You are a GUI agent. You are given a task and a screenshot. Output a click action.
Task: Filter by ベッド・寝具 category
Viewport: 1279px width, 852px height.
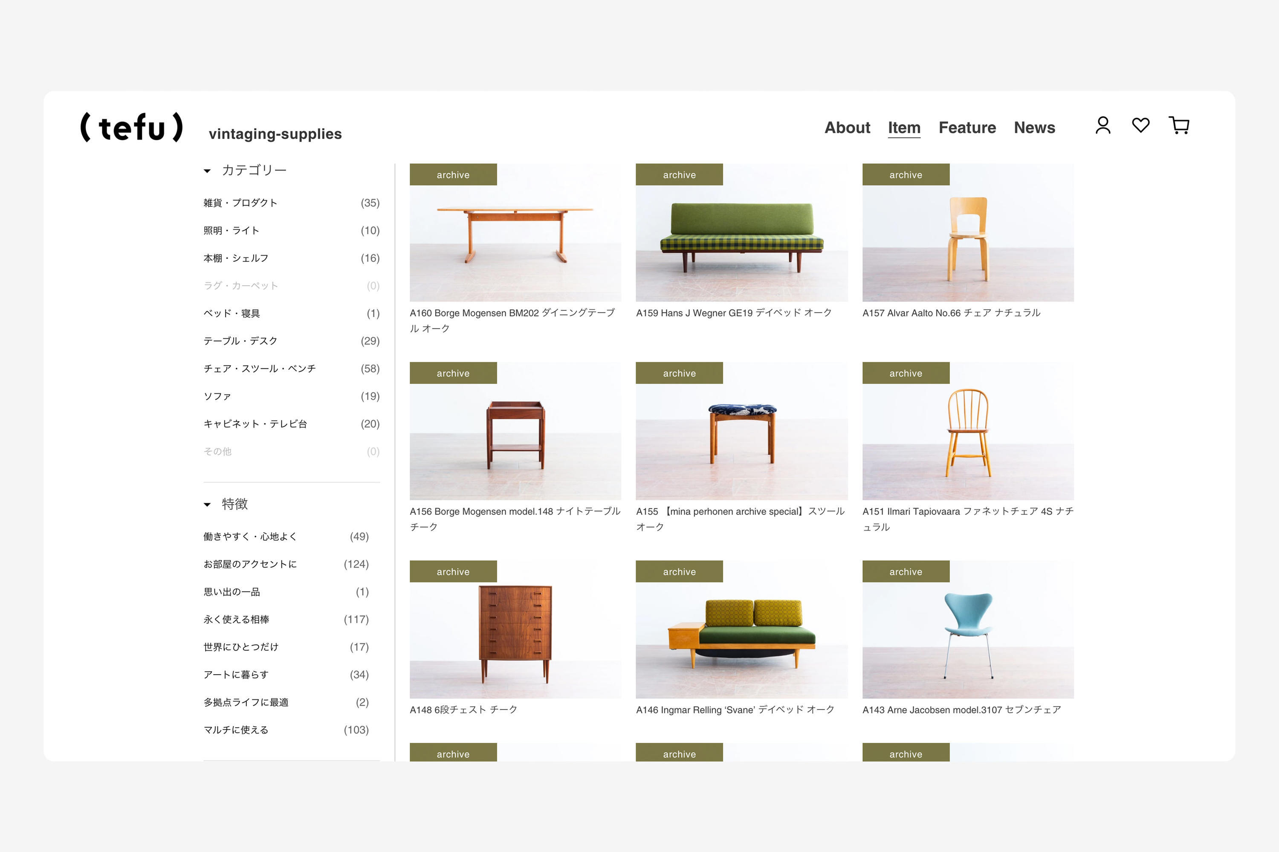coord(292,313)
